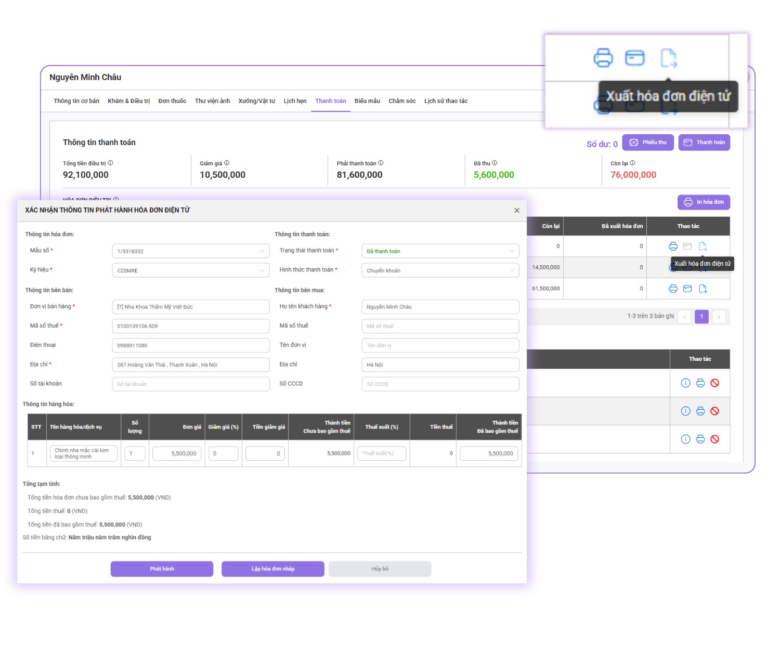Click the buyer Mã số thuế input field

[x=440, y=326]
